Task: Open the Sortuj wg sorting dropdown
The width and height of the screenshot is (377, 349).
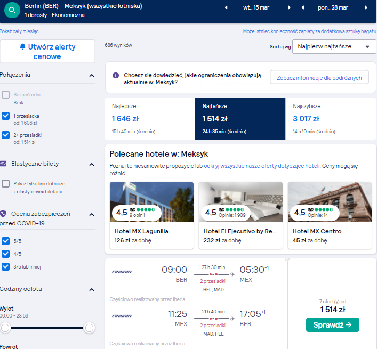Action: pyautogui.click(x=334, y=46)
